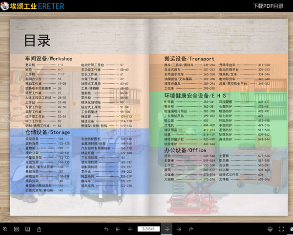Click the curved forward arrow icon

(x=191, y=229)
